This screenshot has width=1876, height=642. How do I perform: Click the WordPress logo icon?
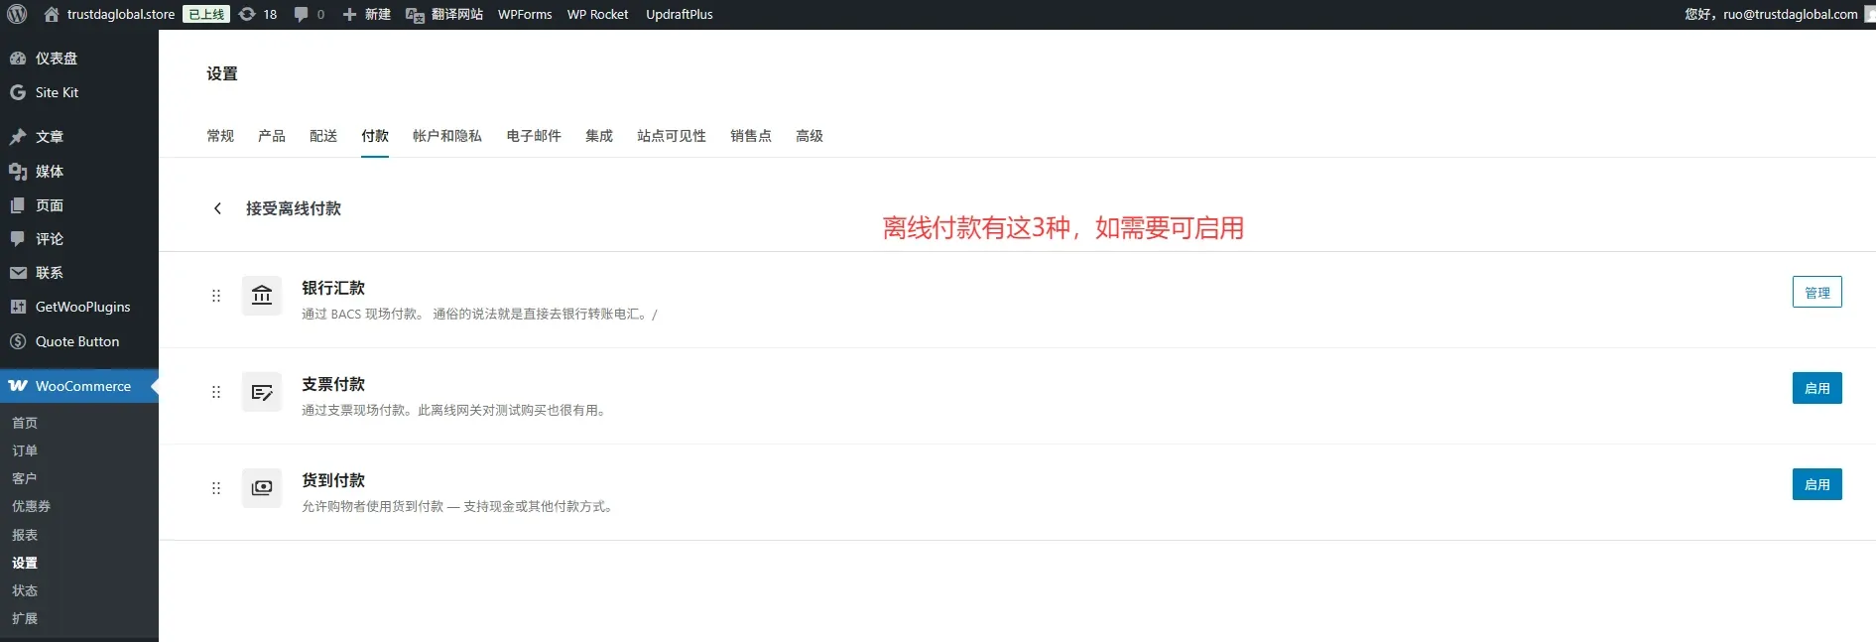17,15
